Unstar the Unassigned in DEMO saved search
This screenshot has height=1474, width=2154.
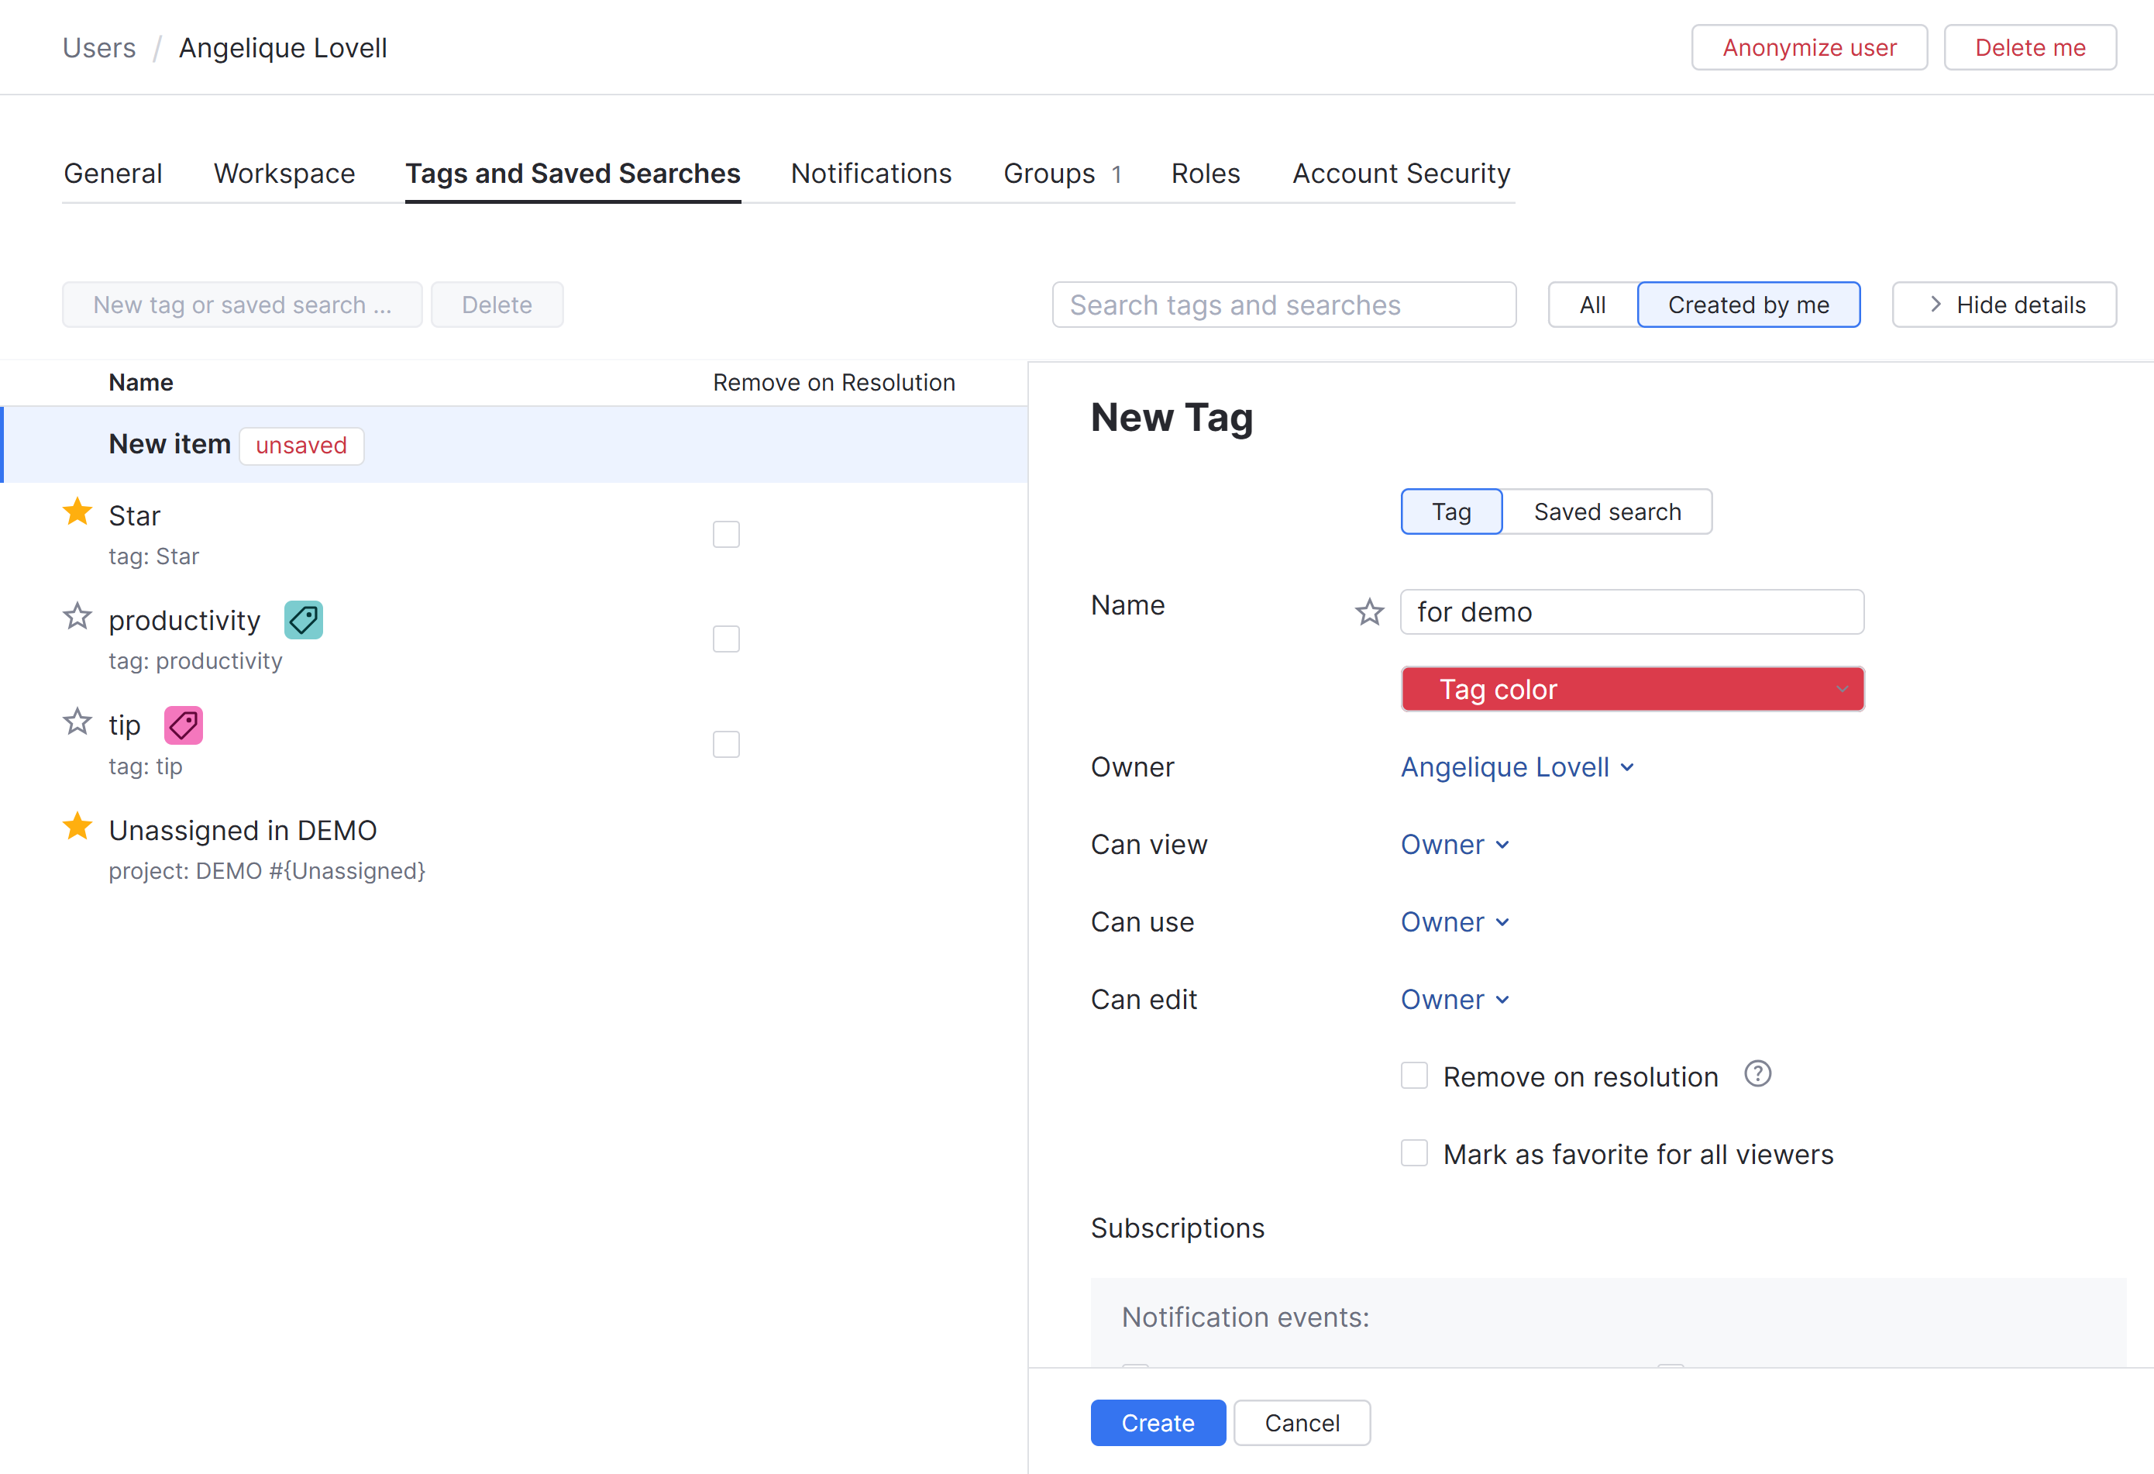[x=77, y=826]
